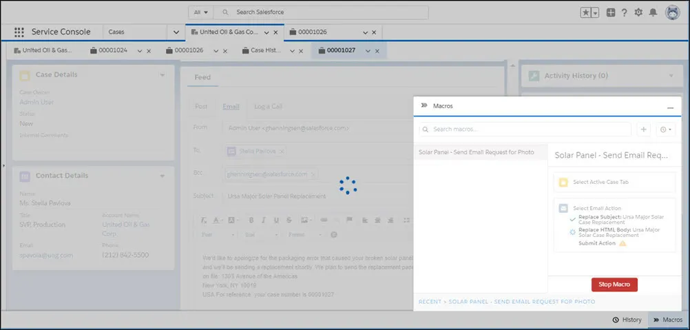
Task: Click the Case Details panel icon
Action: (25, 75)
